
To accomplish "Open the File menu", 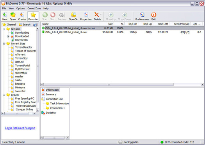I will (4, 8).
